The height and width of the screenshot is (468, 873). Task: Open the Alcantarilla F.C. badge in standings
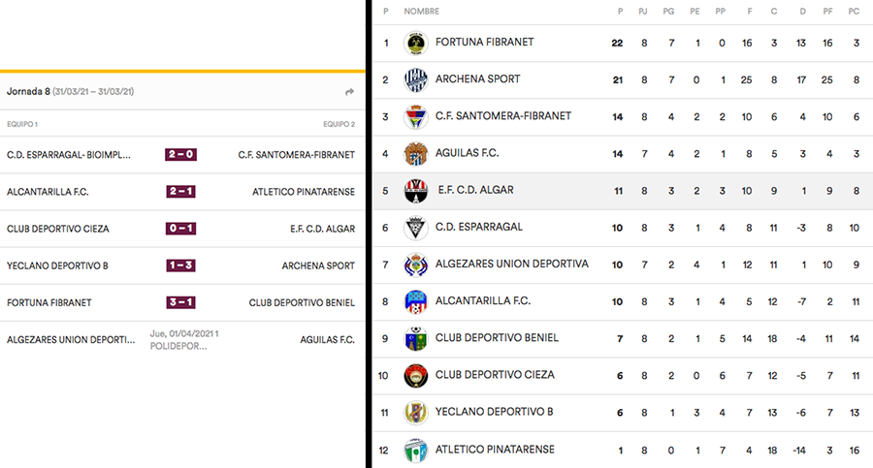click(x=415, y=301)
